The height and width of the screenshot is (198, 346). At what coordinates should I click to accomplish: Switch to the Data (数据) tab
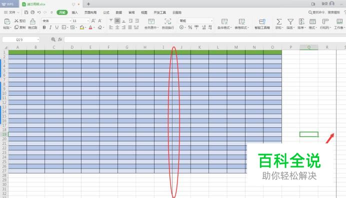click(x=118, y=13)
